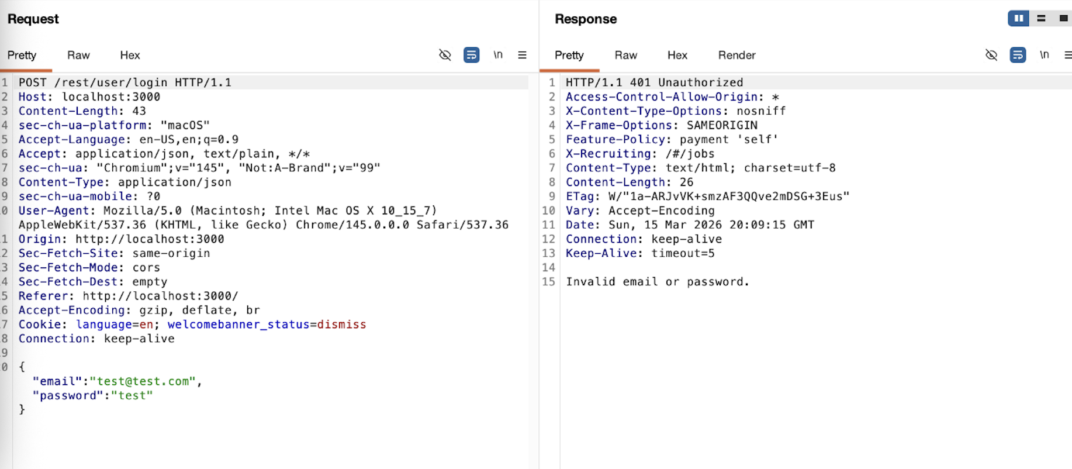Select top-bottom stacked layout icon
The width and height of the screenshot is (1072, 469).
click(x=1041, y=19)
